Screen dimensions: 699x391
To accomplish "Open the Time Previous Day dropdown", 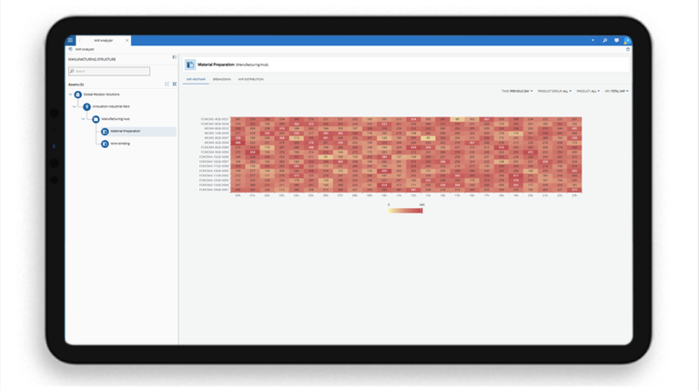I will pyautogui.click(x=516, y=91).
